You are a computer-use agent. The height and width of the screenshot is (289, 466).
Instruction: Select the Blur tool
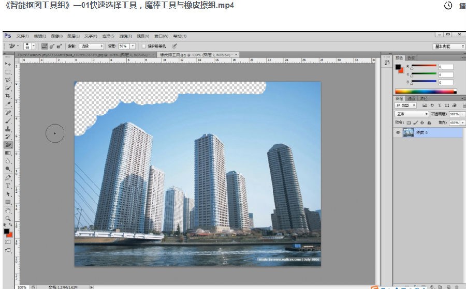pos(8,161)
